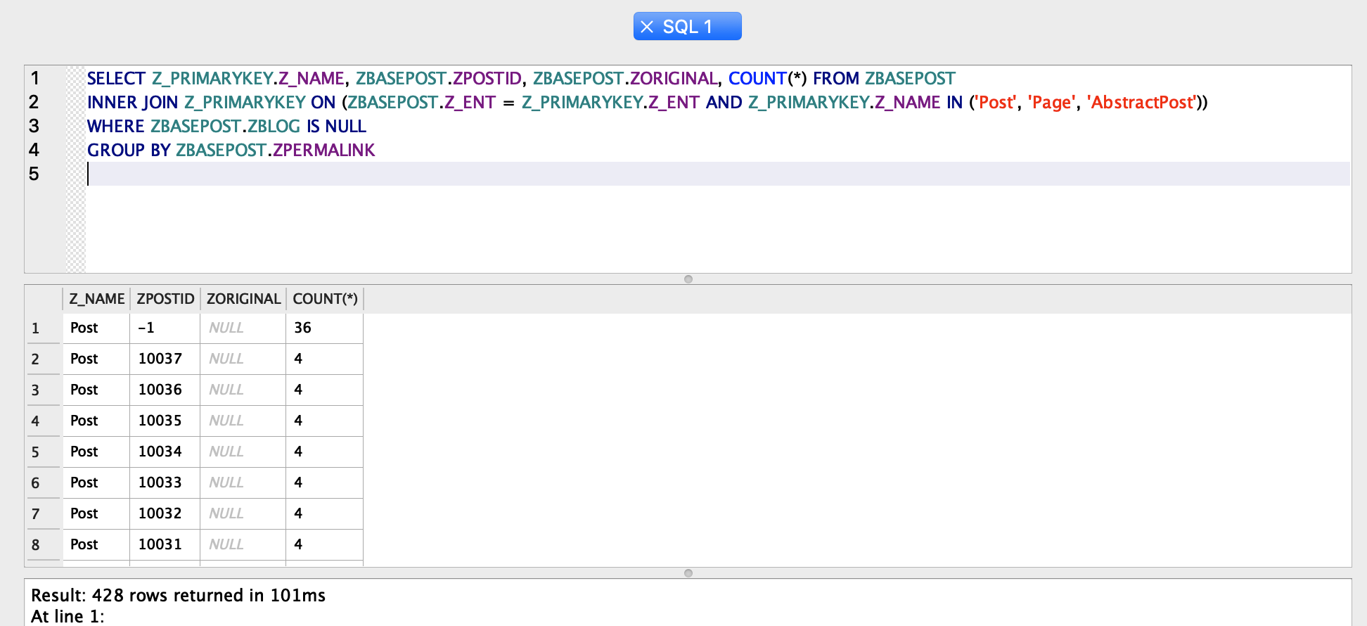The width and height of the screenshot is (1367, 626).
Task: Close the SQL 1 tab
Action: click(647, 27)
